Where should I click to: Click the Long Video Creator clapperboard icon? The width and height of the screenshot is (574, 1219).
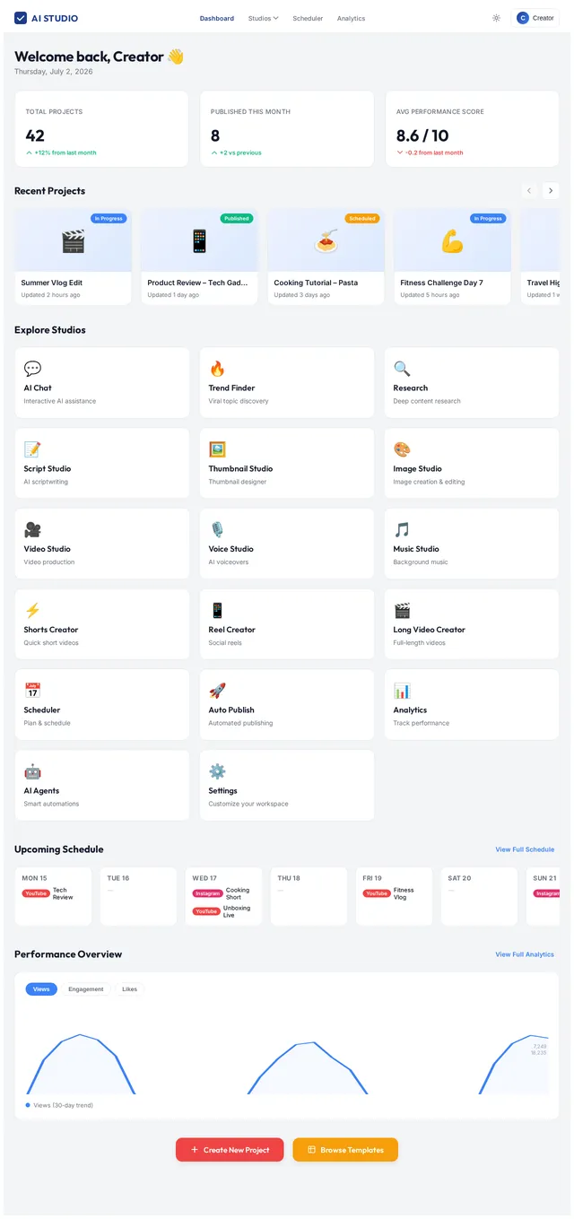[x=402, y=610]
